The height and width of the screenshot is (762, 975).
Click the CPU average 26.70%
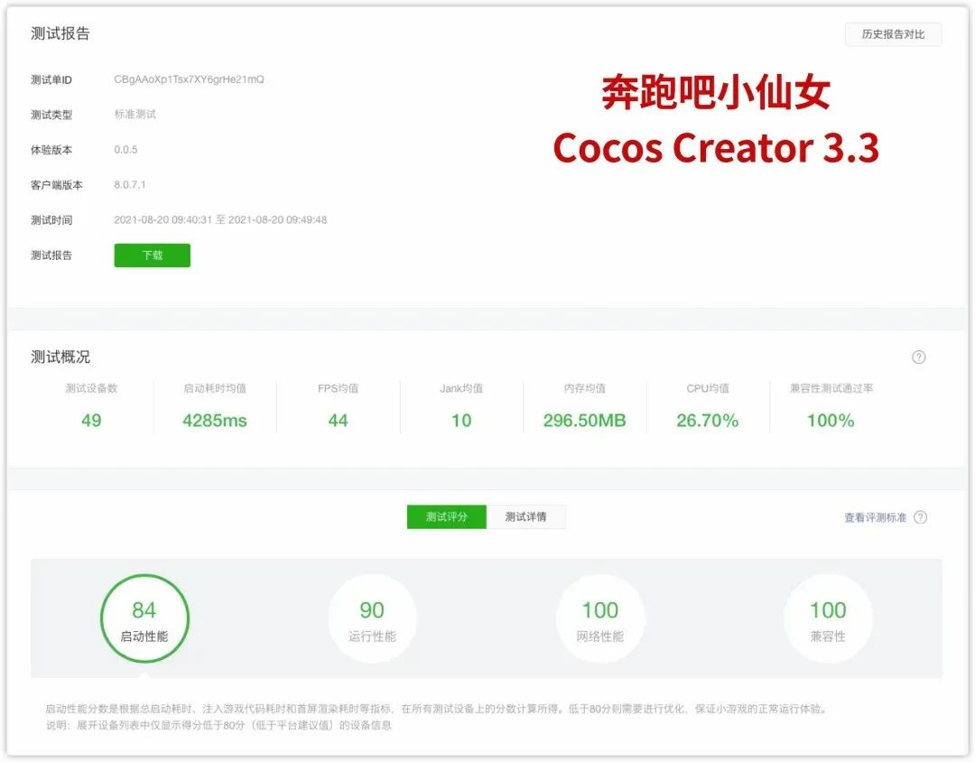tap(708, 421)
